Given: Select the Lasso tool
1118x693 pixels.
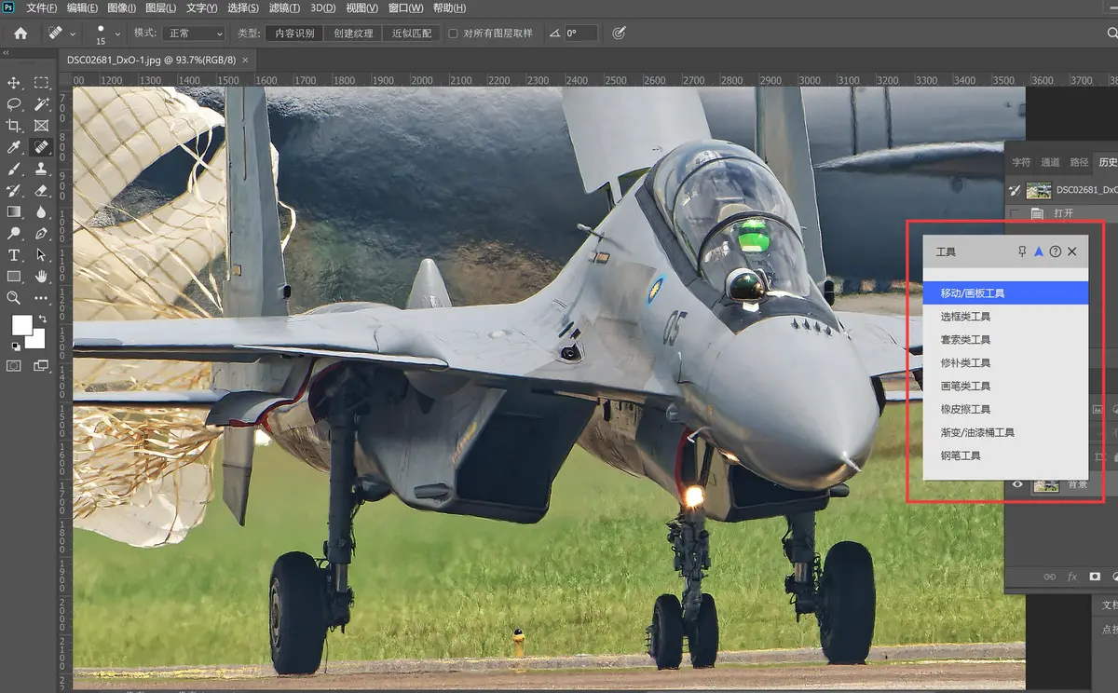Looking at the screenshot, I should [14, 104].
